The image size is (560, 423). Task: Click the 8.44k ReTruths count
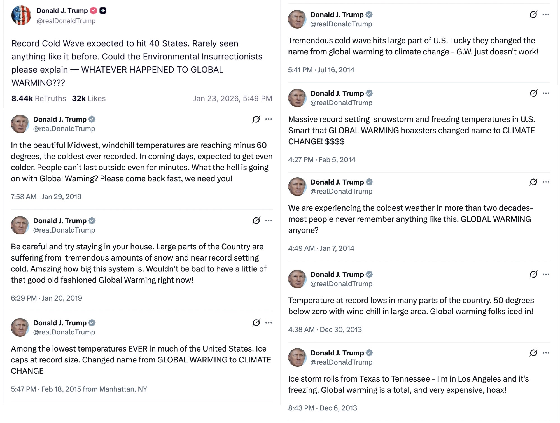point(39,99)
